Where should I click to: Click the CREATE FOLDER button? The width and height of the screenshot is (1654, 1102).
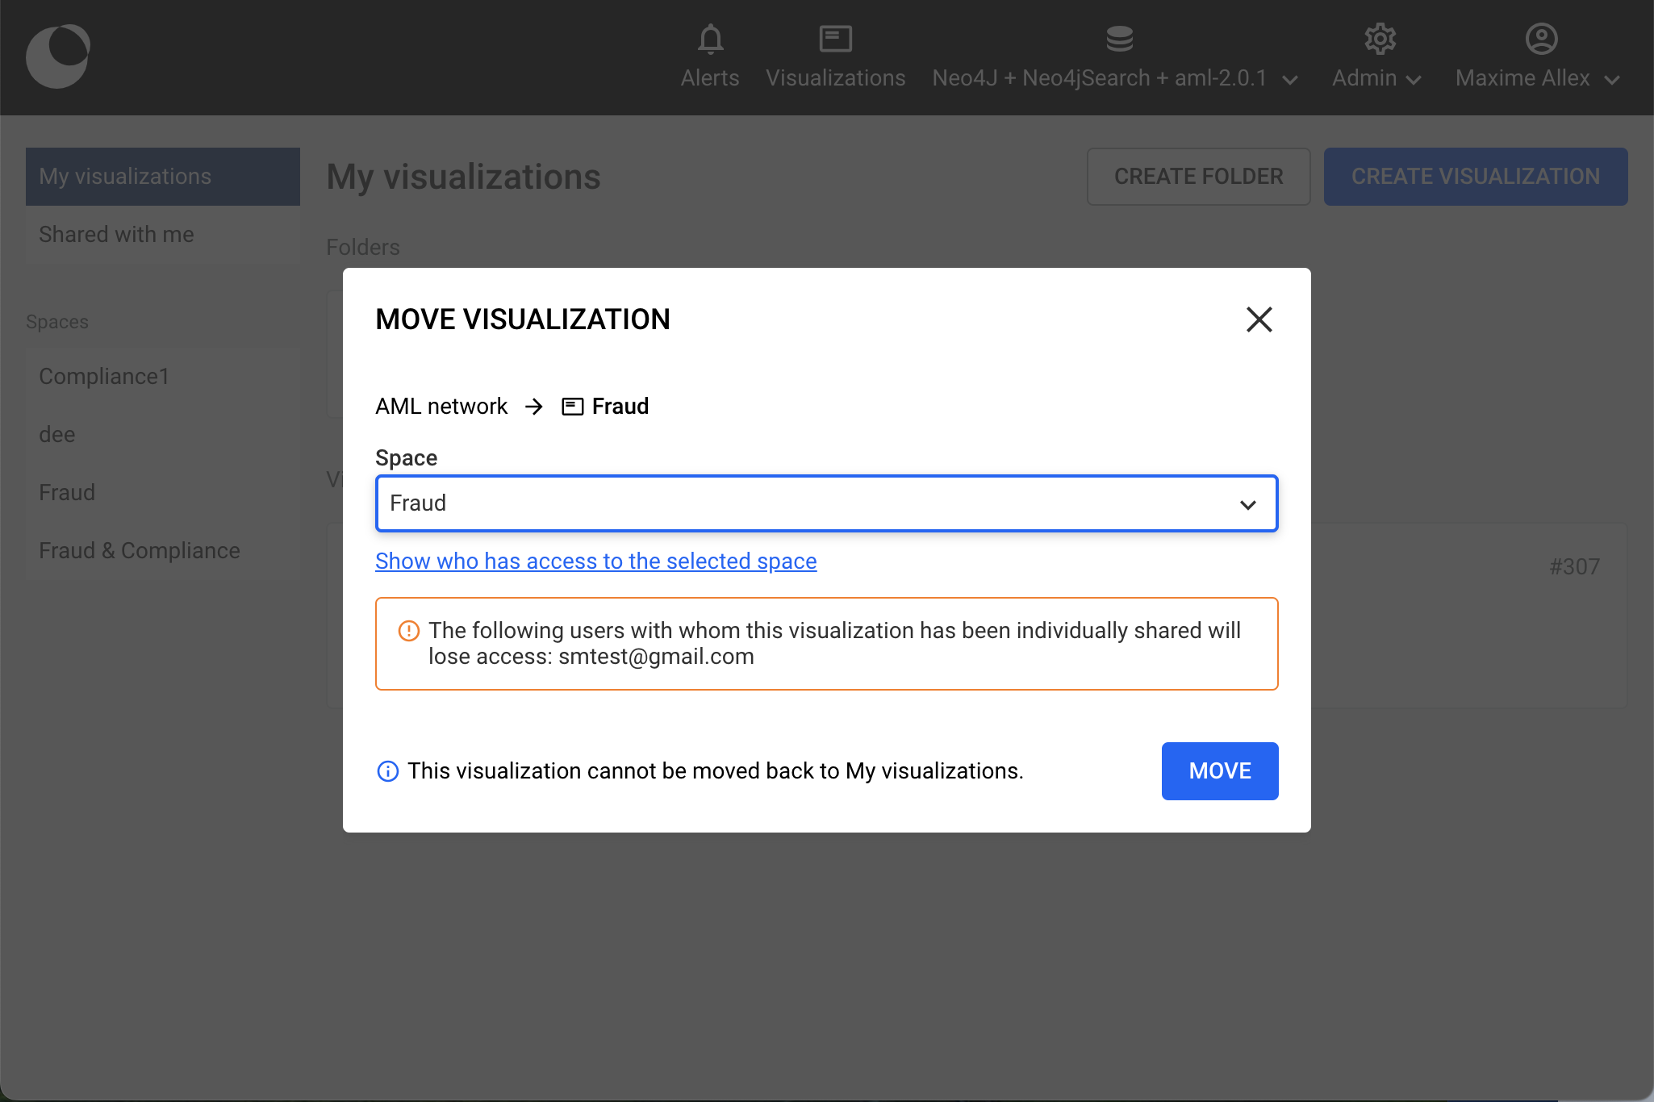(1198, 177)
